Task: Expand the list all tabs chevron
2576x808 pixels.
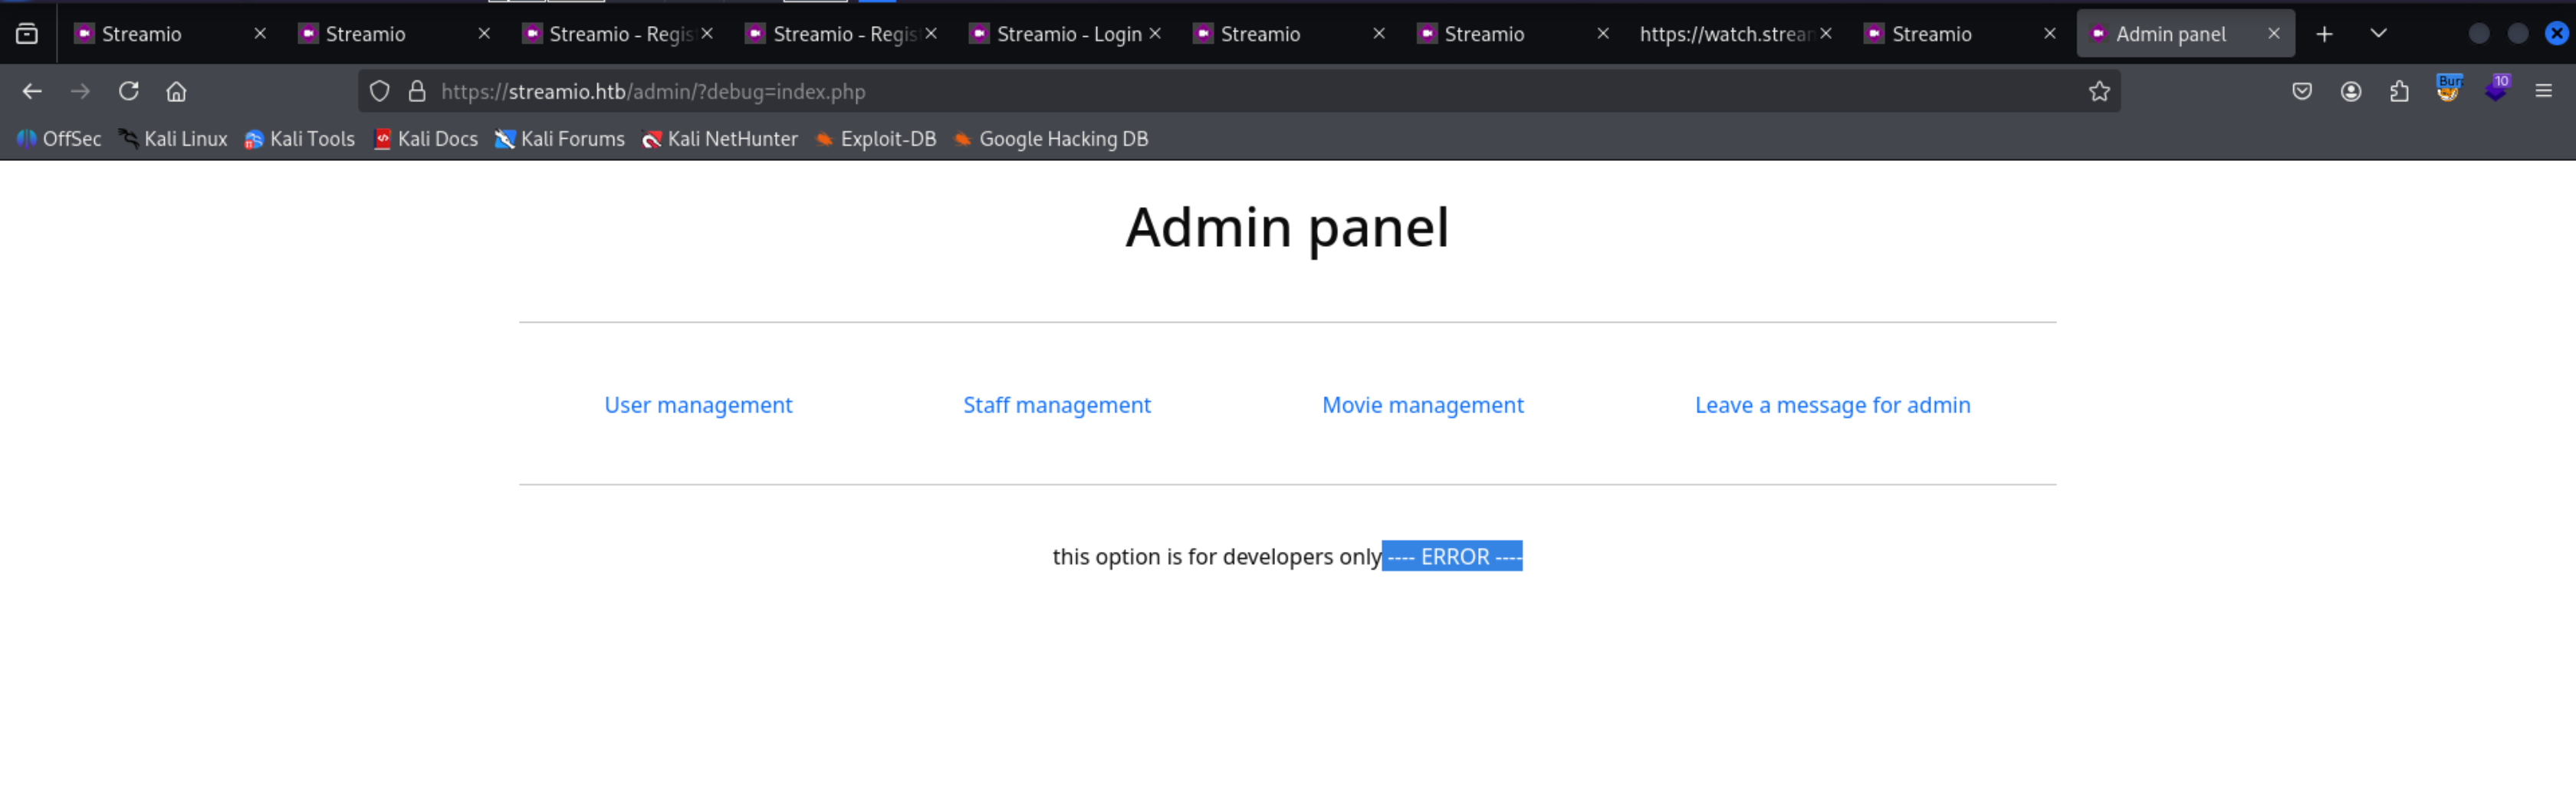Action: pyautogui.click(x=2379, y=34)
